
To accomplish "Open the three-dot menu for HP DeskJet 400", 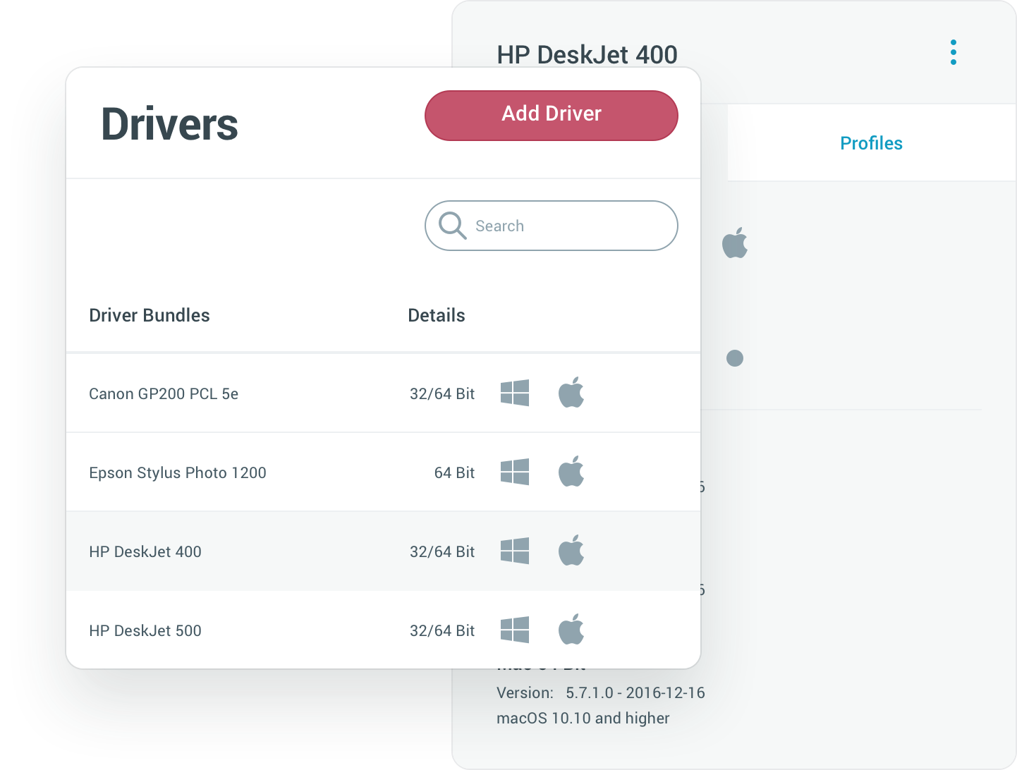I will pyautogui.click(x=953, y=52).
